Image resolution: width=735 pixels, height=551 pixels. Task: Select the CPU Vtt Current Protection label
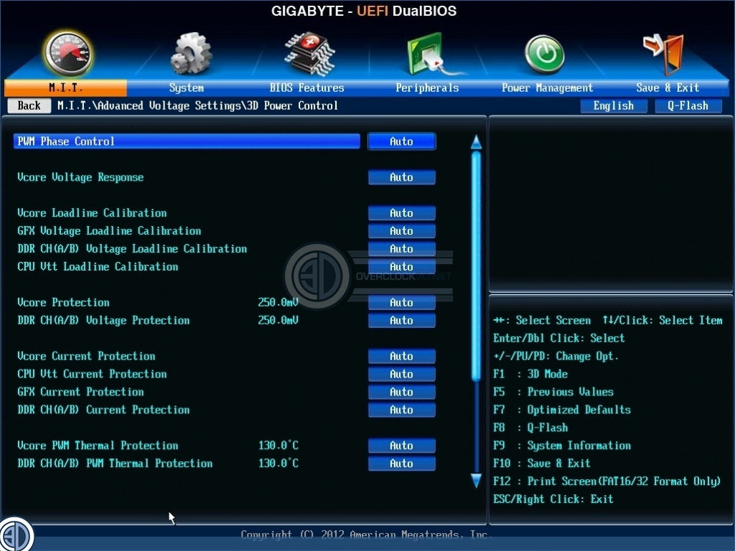pyautogui.click(x=92, y=374)
